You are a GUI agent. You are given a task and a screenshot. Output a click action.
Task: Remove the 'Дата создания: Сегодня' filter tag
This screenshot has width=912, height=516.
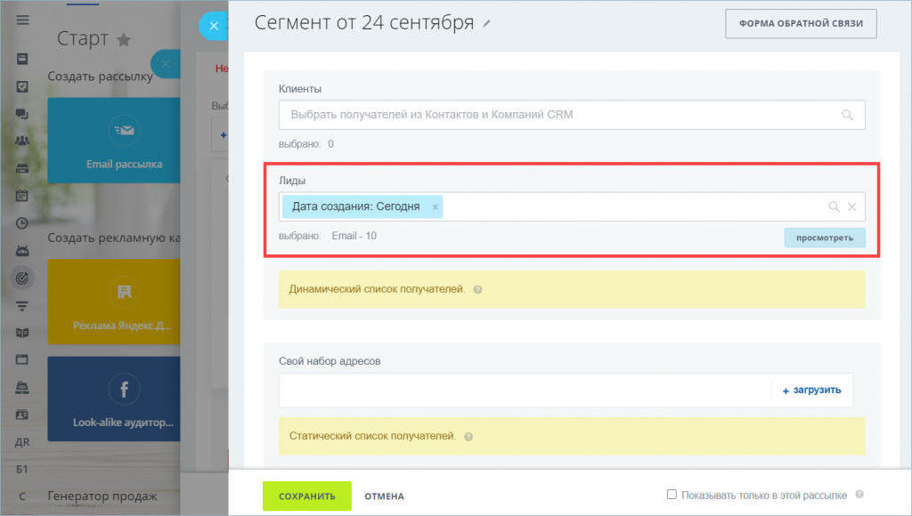pyautogui.click(x=436, y=206)
